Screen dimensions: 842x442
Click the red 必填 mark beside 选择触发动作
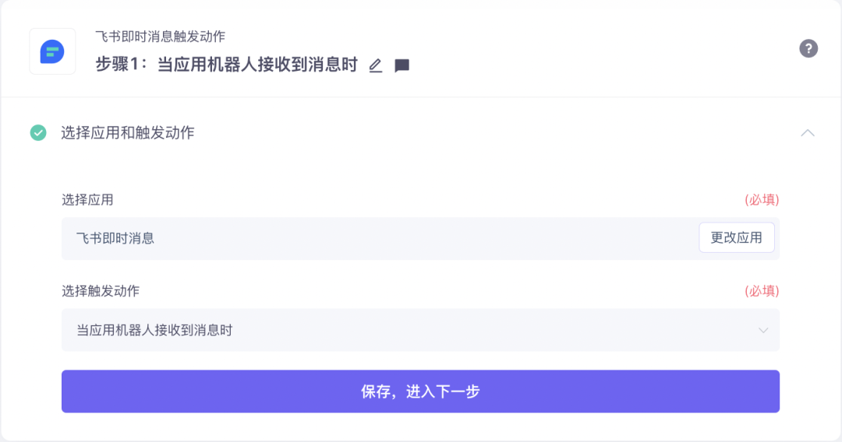(x=762, y=291)
